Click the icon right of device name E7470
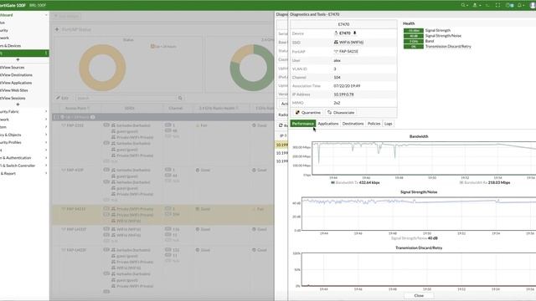 (x=355, y=33)
